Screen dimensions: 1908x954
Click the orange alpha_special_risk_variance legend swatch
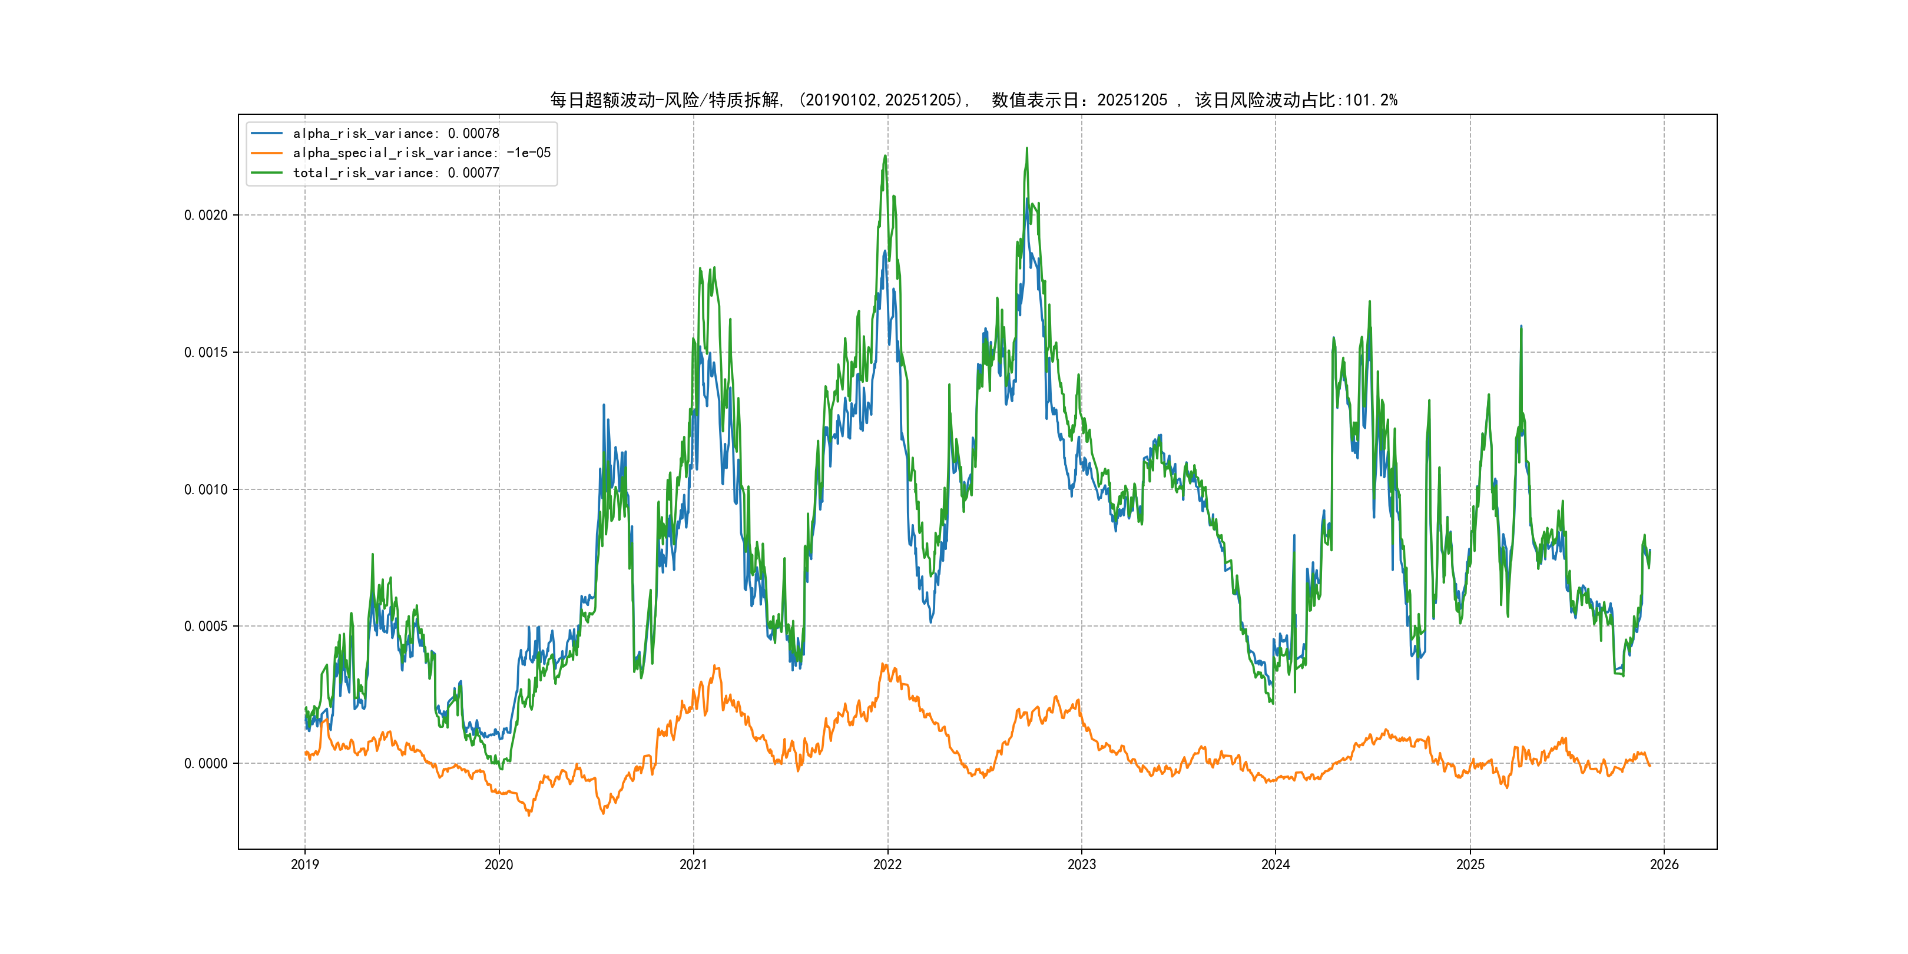coord(267,153)
